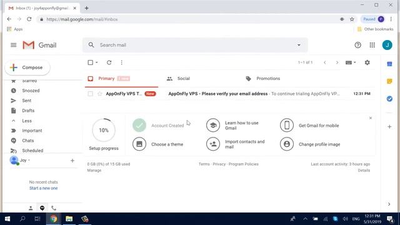This screenshot has height=225, width=400.
Task: Dismiss the setup progress panel with X
Action: pyautogui.click(x=371, y=118)
